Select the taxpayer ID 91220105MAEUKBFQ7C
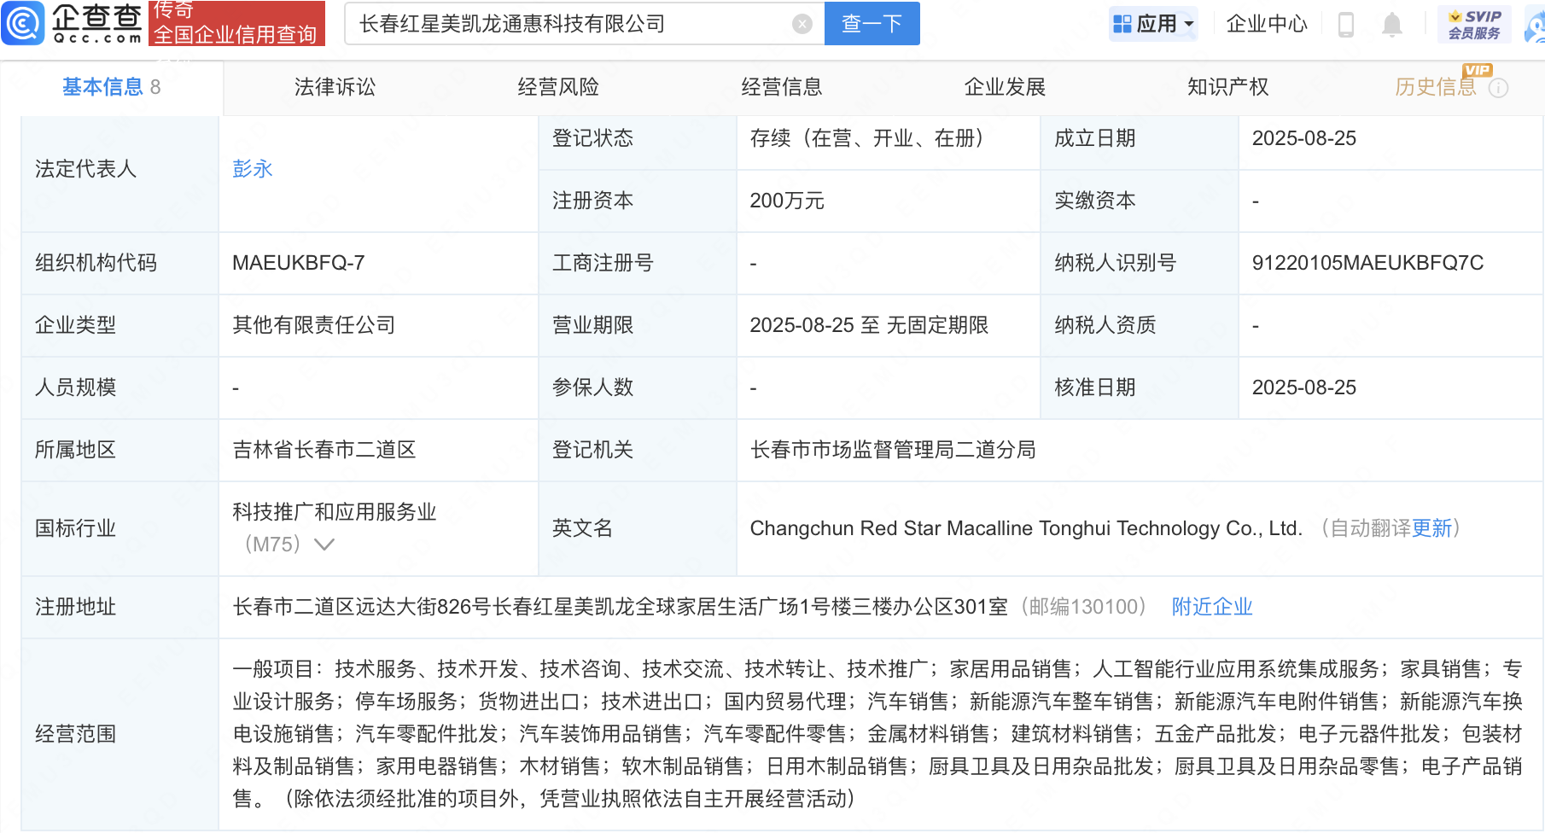This screenshot has height=833, width=1545. [1367, 263]
